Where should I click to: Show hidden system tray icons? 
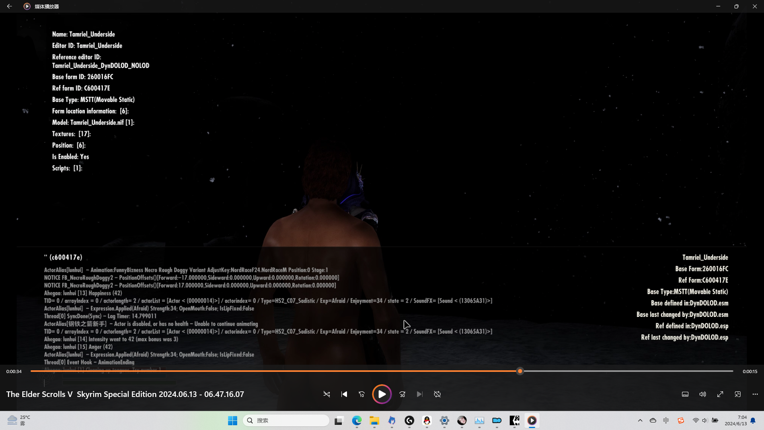point(640,420)
